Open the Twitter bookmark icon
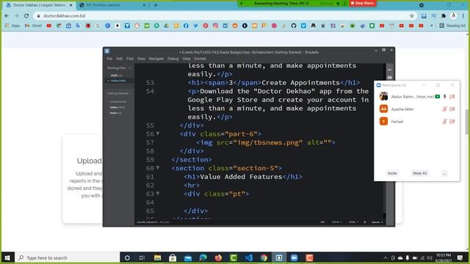Screen dimensions: 470x264 (196, 26)
